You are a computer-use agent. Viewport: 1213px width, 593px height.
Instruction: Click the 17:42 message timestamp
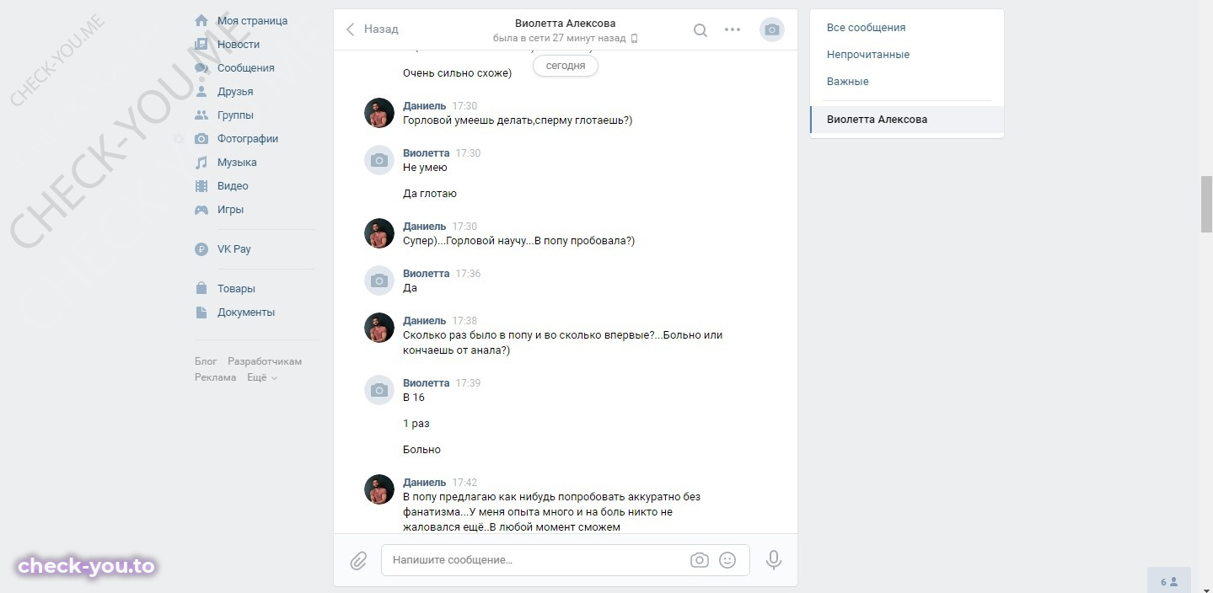pyautogui.click(x=464, y=483)
